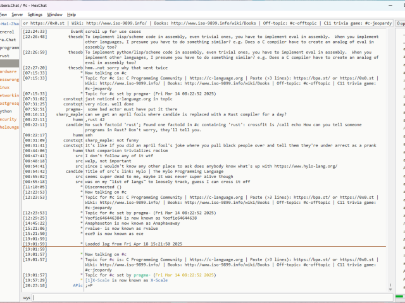Open the Server menu
Screen dimensions: 405x303
16,14
